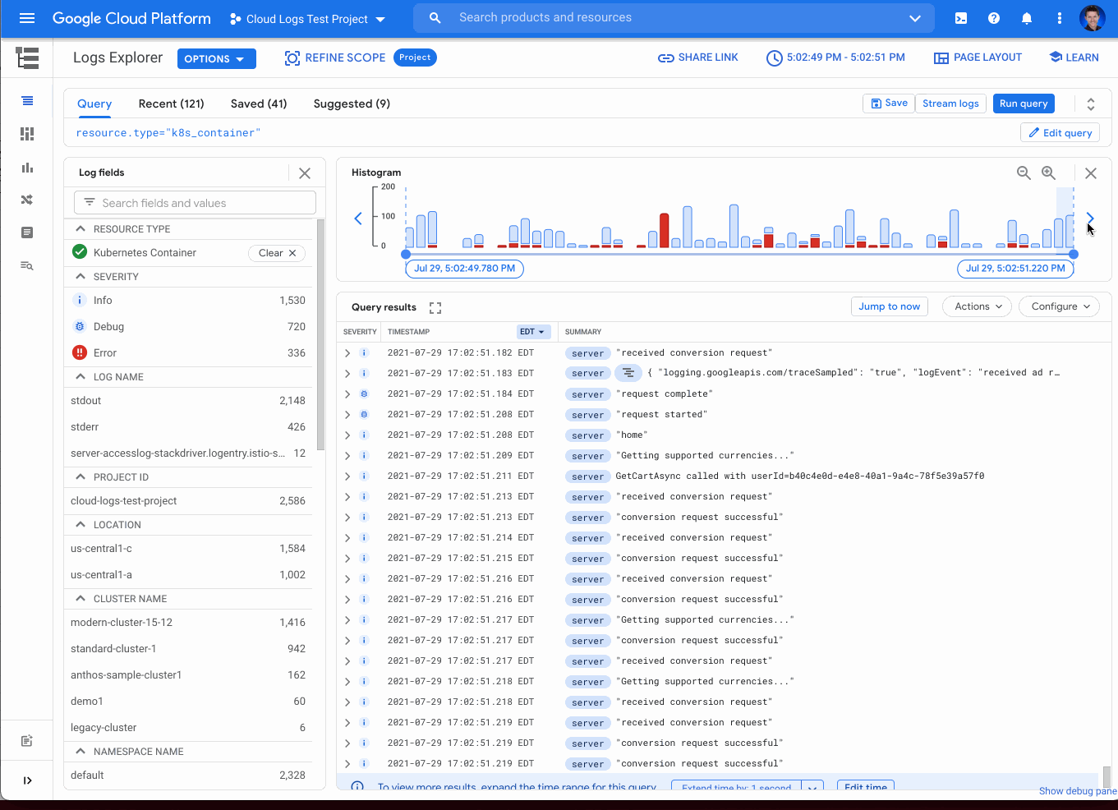The width and height of the screenshot is (1118, 810).
Task: Click the histogram end time handle
Action: pyautogui.click(x=1074, y=255)
